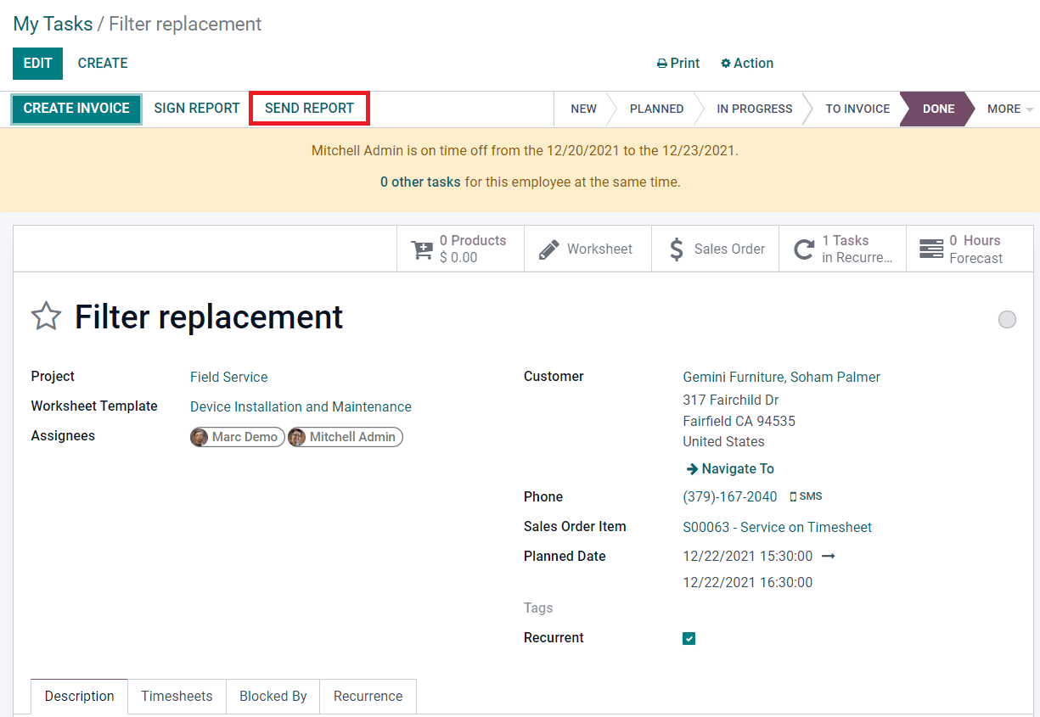Viewport: 1040px width, 717px height.
Task: Set stage to NEW
Action: point(583,109)
